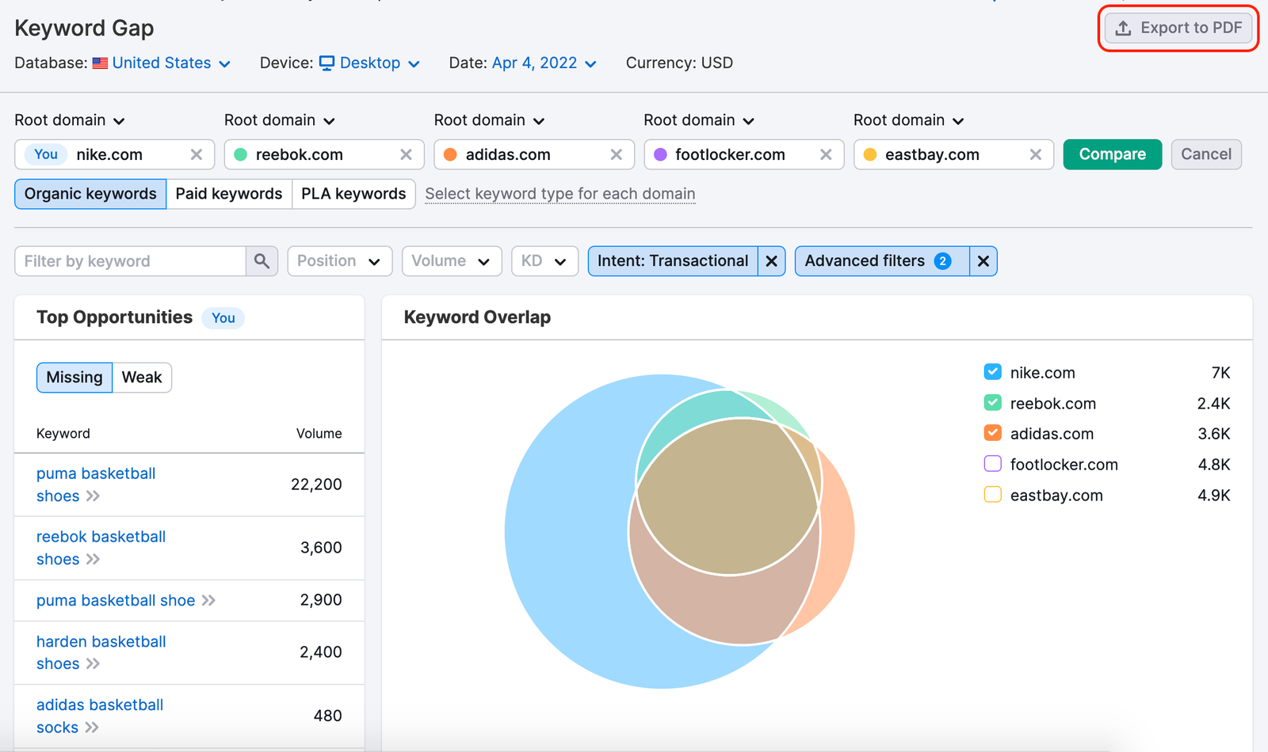
Task: Expand the Volume filter dropdown
Action: click(451, 261)
